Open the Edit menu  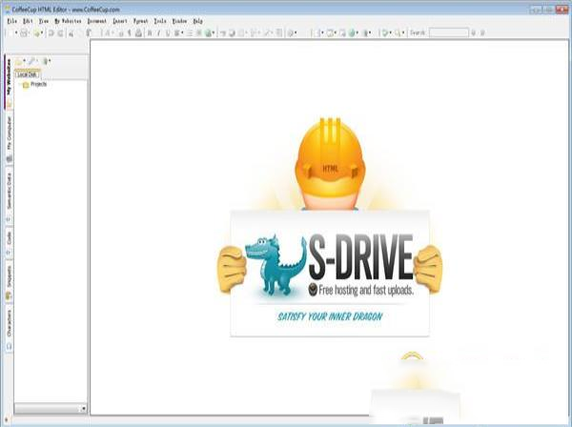[x=28, y=21]
